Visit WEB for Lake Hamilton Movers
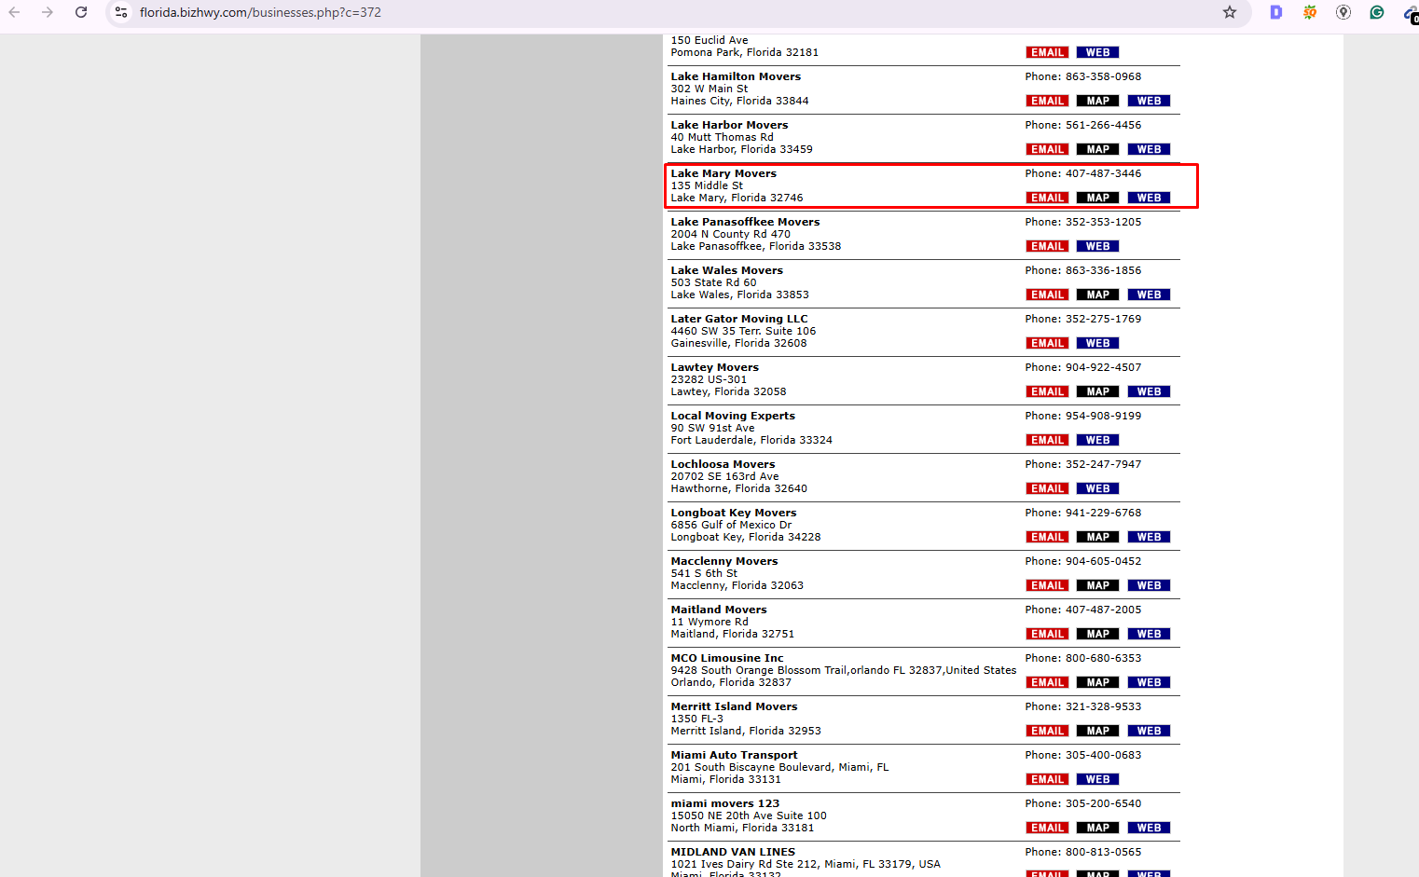 coord(1149,101)
